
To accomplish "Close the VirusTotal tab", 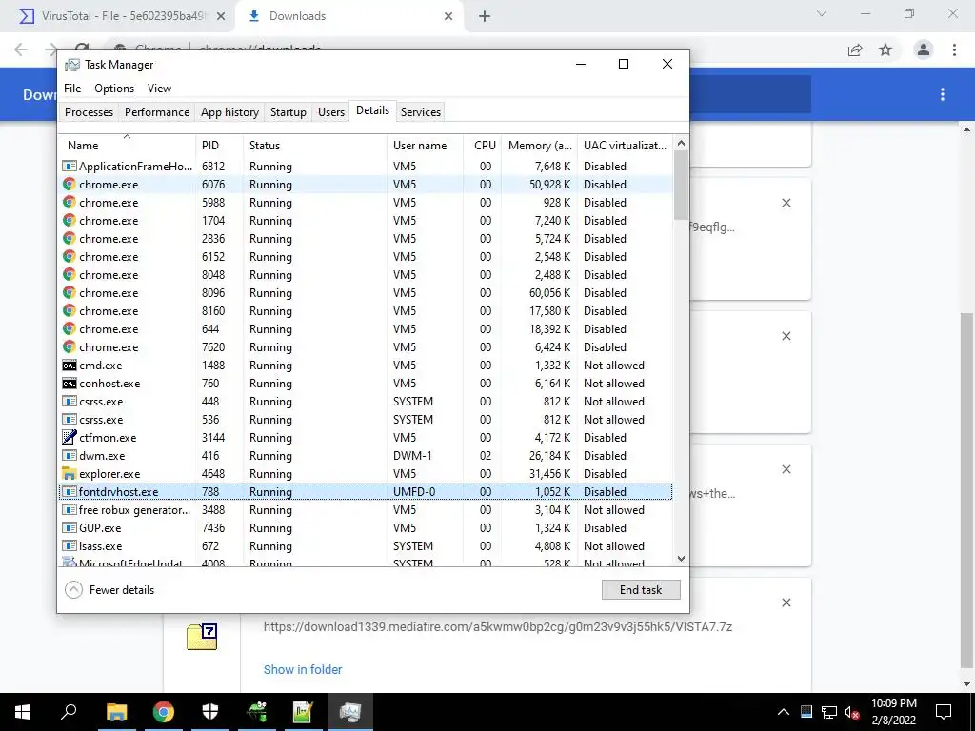I will [221, 16].
